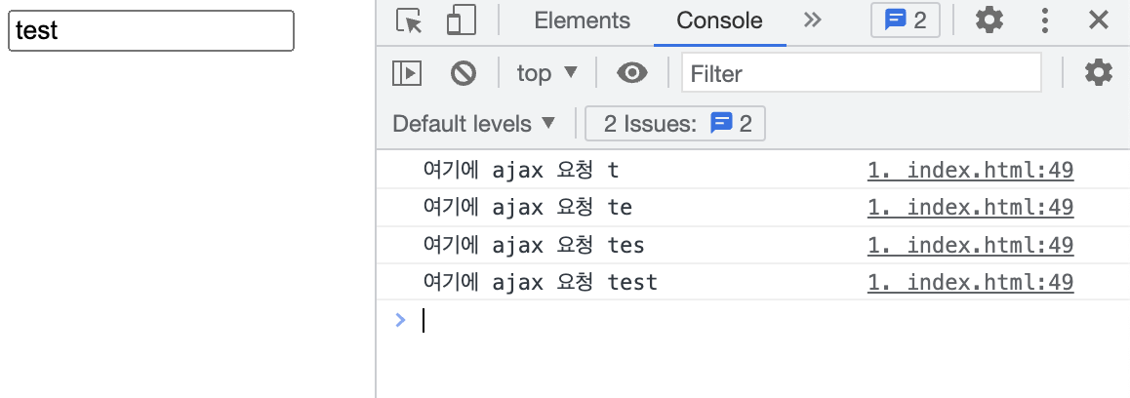Show more DevTools tabs chevron

point(812,20)
